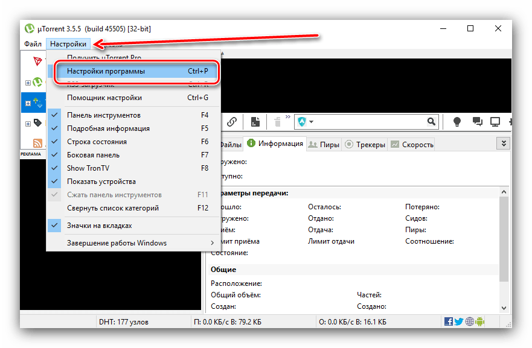The image size is (532, 348).
Task: Click the Facebook icon in status bar
Action: pyautogui.click(x=449, y=321)
